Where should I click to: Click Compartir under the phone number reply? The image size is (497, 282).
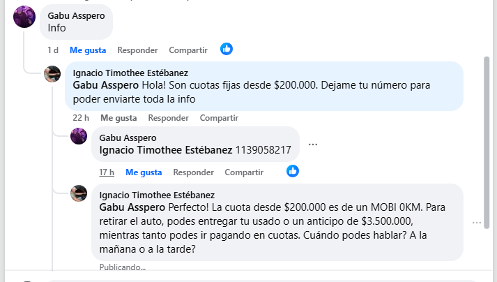(244, 172)
